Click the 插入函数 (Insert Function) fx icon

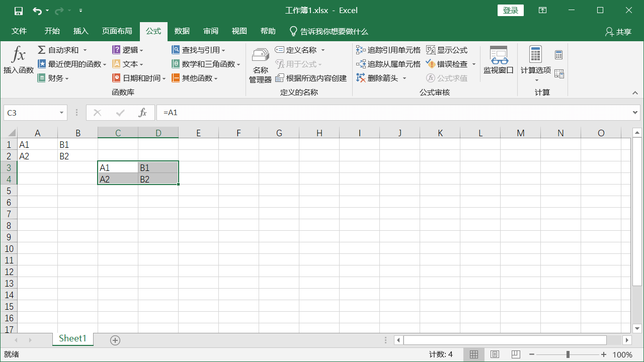(x=18, y=54)
